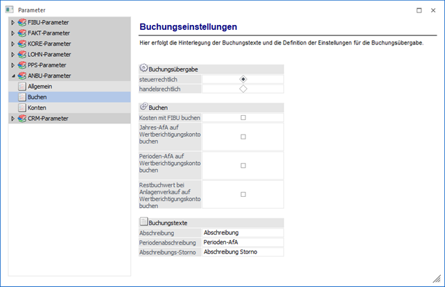Expand the CRM-Parameter tree node

12,119
